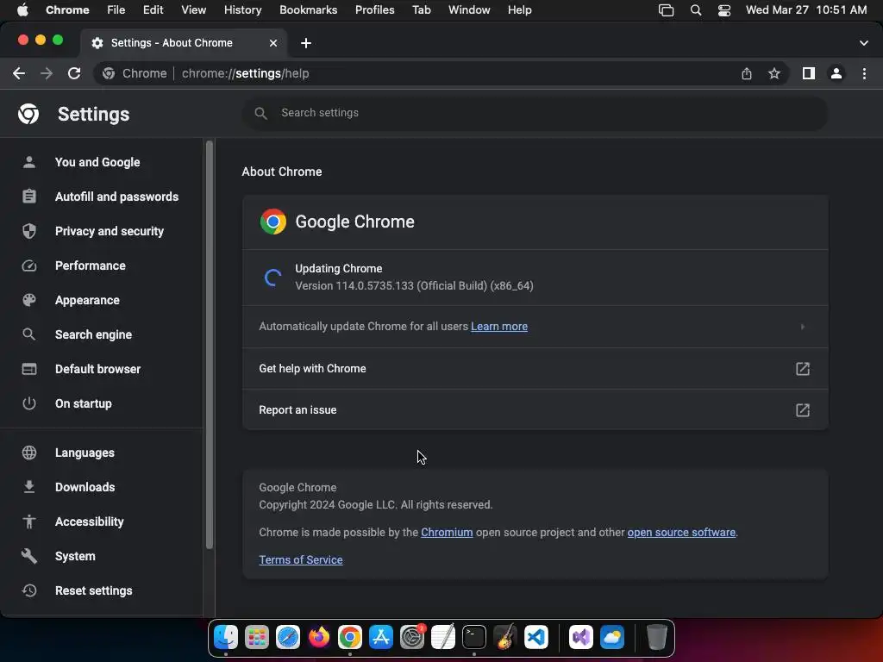The width and height of the screenshot is (883, 662).
Task: Open On startup settings
Action: (x=84, y=403)
